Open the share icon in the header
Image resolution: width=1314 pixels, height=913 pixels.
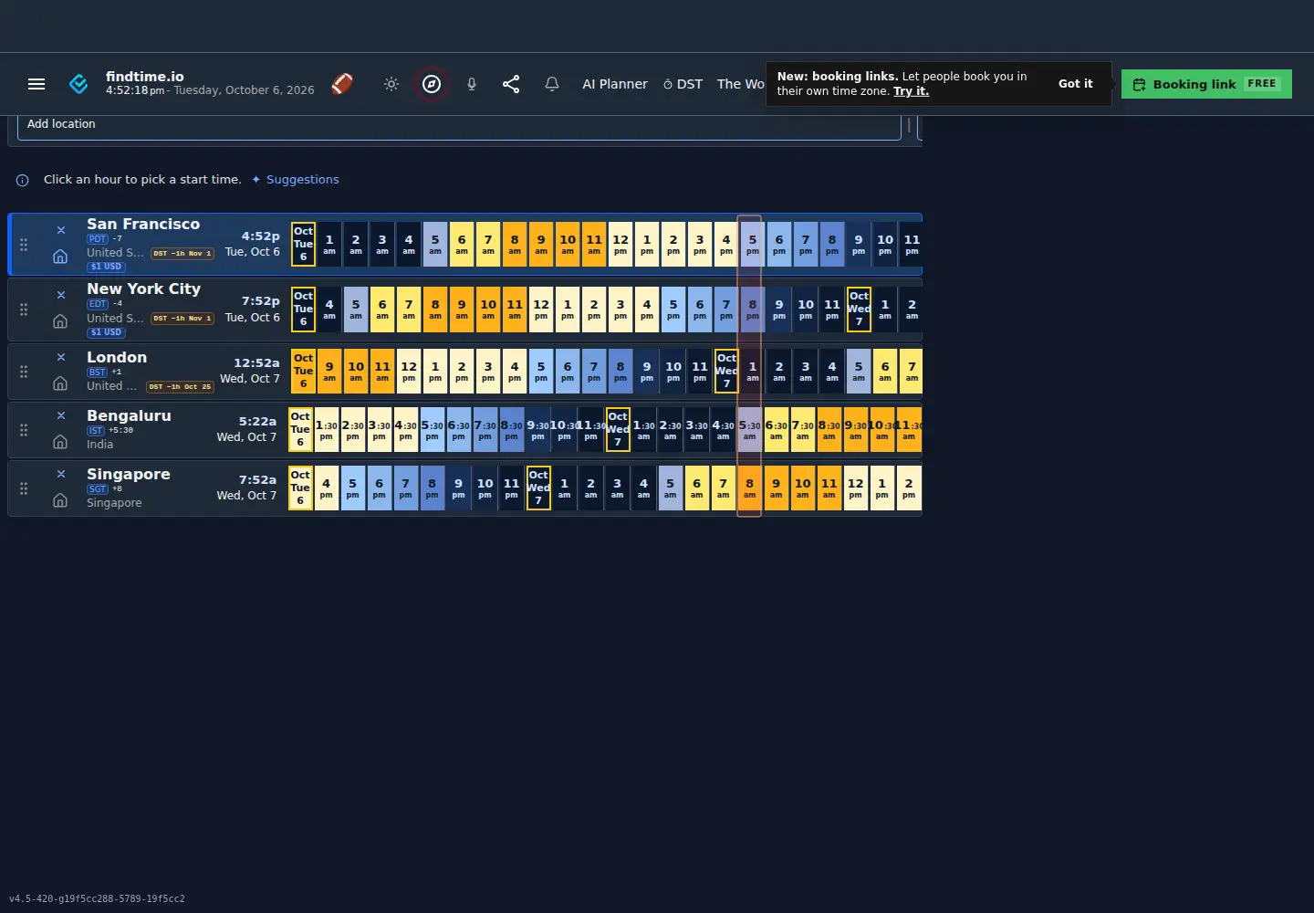pos(511,84)
